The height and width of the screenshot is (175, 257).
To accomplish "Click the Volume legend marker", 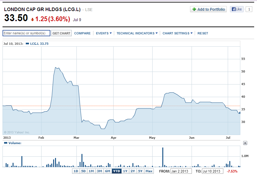I will point(5,143).
